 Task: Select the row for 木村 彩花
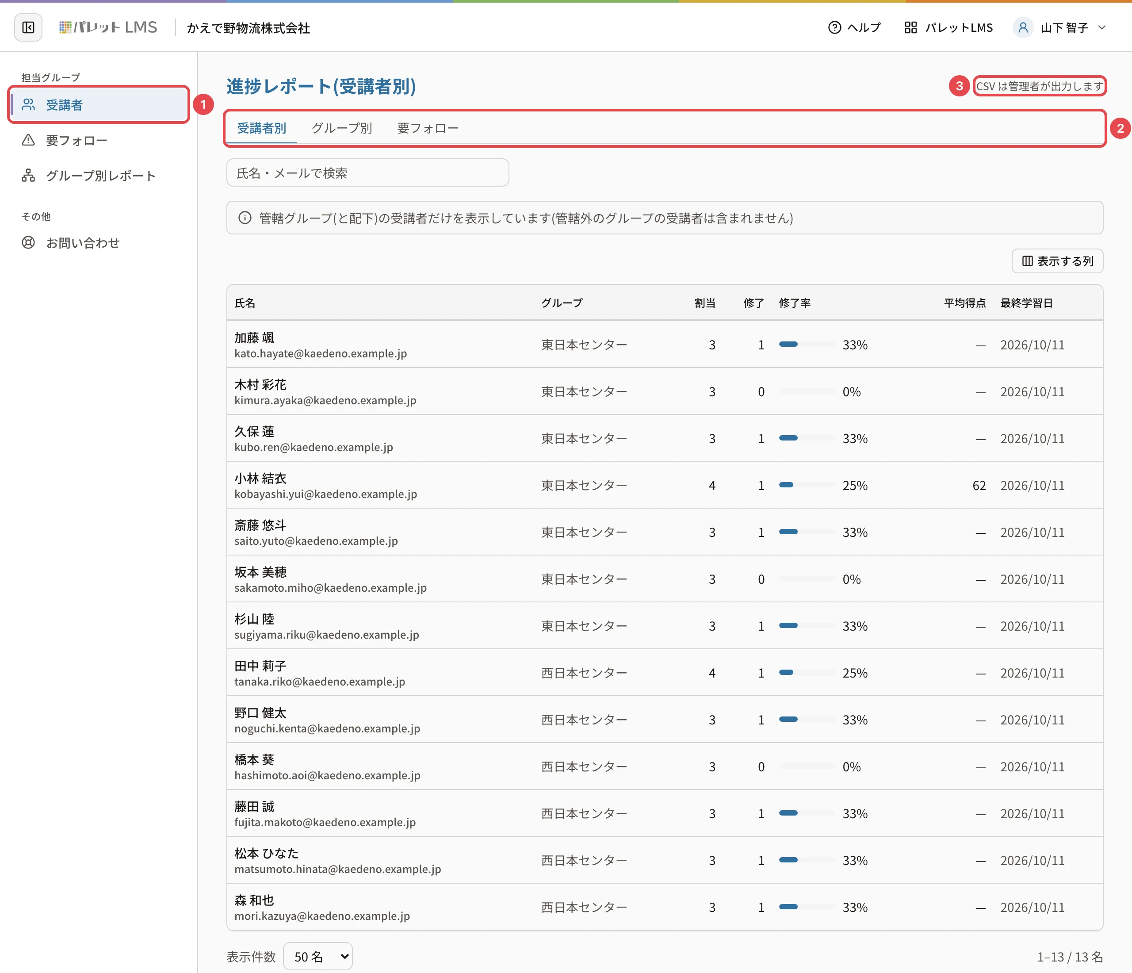click(665, 391)
